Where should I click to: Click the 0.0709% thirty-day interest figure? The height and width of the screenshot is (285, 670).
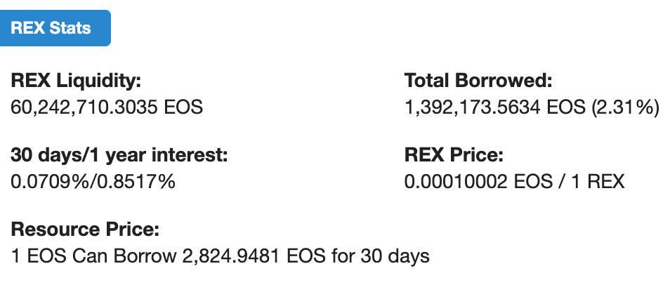tap(51, 182)
